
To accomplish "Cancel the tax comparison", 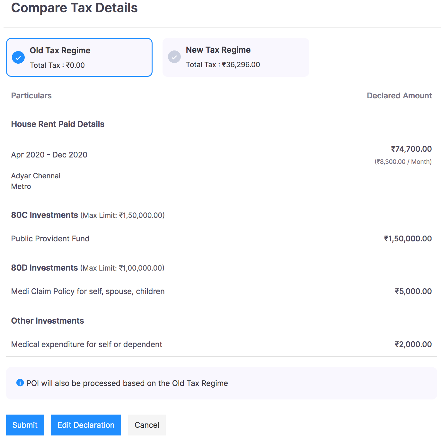I will point(147,425).
